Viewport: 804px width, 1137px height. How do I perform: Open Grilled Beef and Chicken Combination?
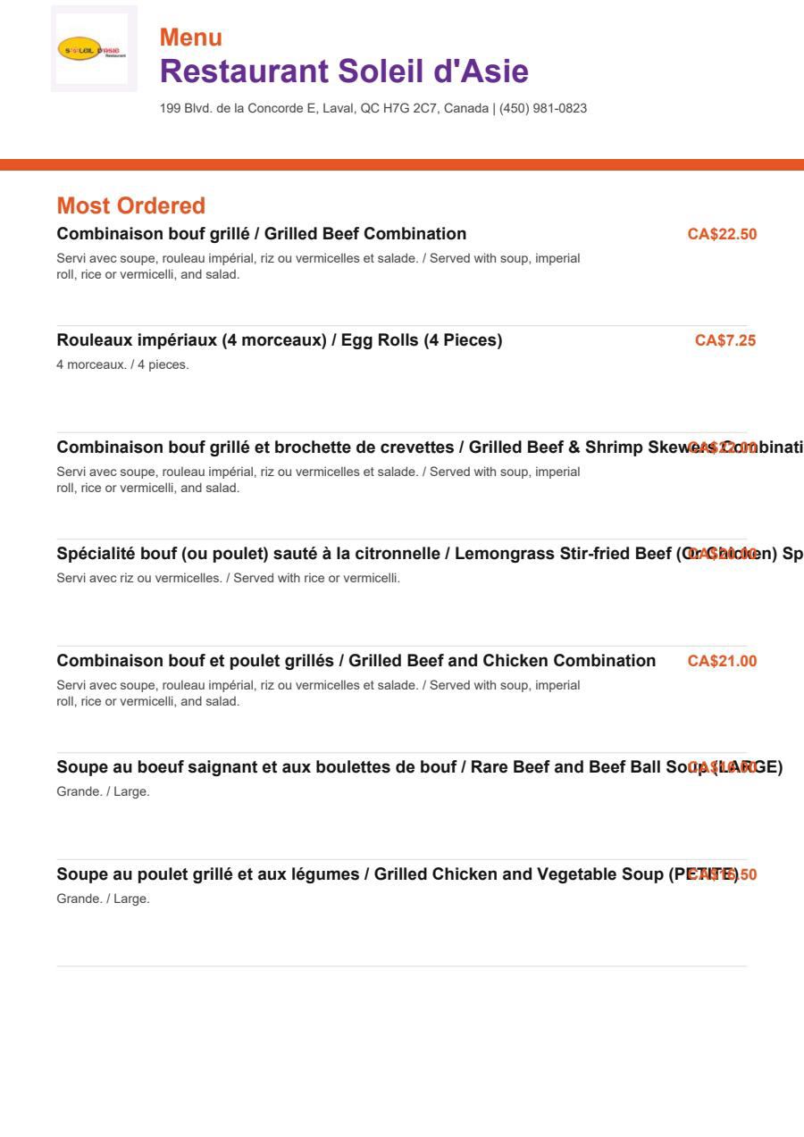[x=356, y=661]
